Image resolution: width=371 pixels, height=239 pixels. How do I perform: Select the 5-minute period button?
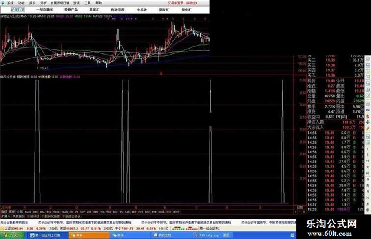[368, 155]
